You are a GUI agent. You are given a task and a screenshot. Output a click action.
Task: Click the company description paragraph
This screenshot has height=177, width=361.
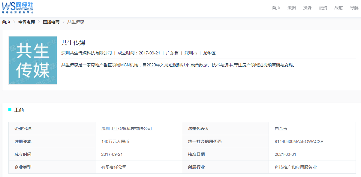pyautogui.click(x=178, y=65)
